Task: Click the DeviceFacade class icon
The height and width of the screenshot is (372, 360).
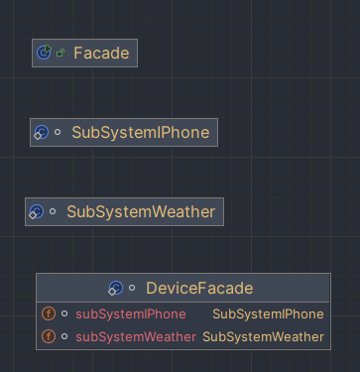Action: click(116, 288)
